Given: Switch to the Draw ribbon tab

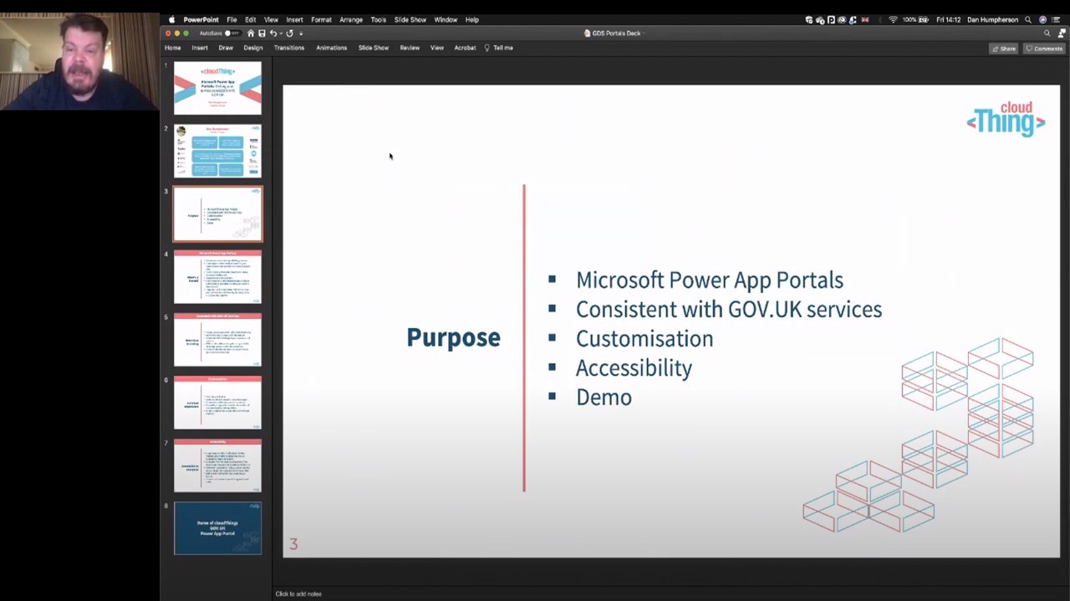Looking at the screenshot, I should (226, 48).
